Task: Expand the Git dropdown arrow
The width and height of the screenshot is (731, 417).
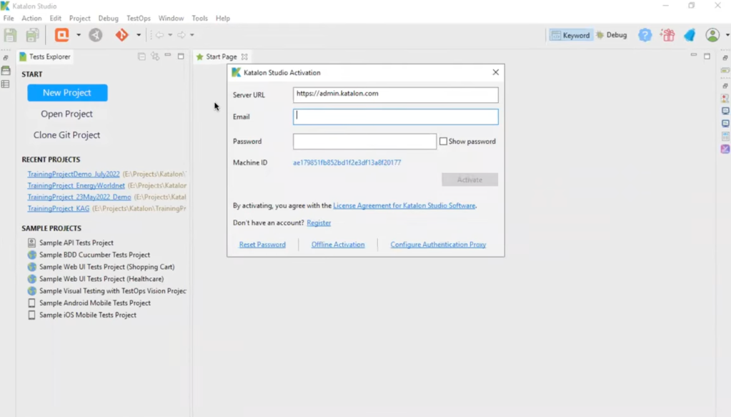Action: click(139, 35)
